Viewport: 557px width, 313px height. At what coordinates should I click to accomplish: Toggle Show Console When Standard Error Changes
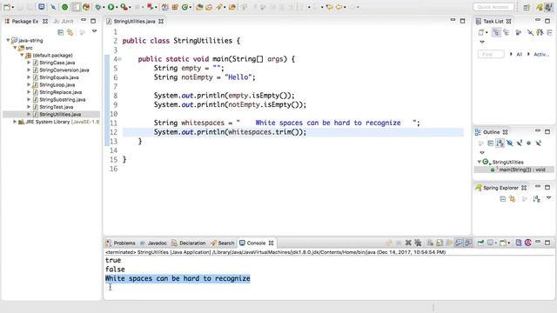click(x=468, y=243)
